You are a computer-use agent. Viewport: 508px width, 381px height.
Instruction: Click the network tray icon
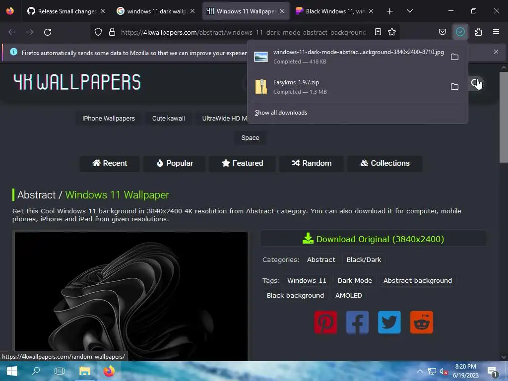(x=432, y=371)
